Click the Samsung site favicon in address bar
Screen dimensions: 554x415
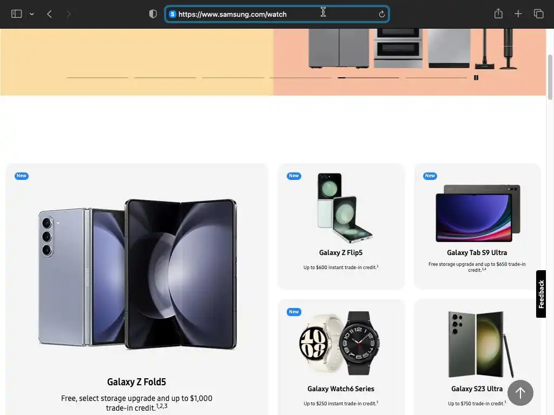tap(173, 14)
